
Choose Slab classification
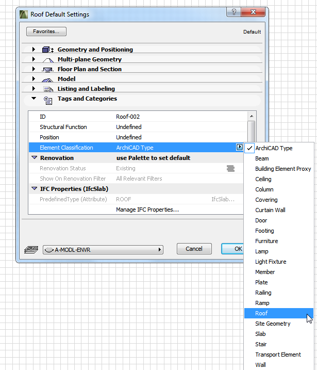coord(279,334)
